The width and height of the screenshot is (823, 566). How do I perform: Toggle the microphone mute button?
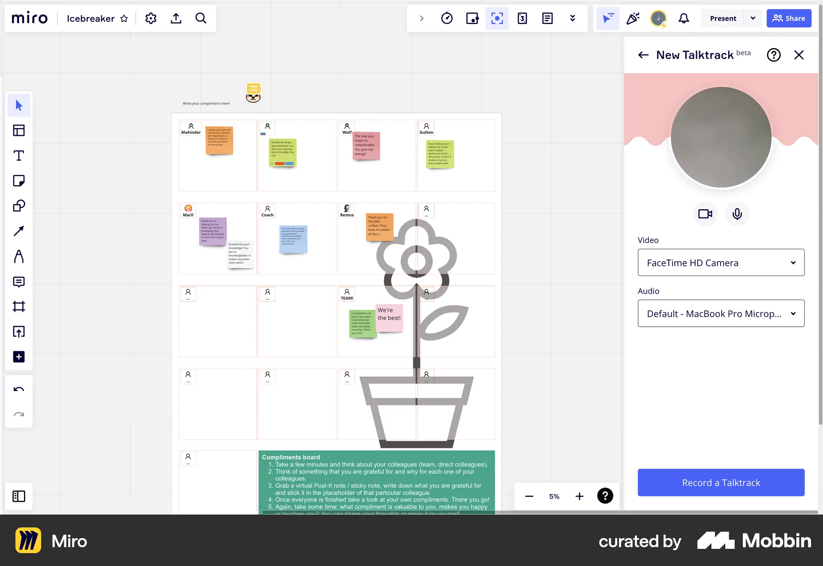[x=737, y=214]
